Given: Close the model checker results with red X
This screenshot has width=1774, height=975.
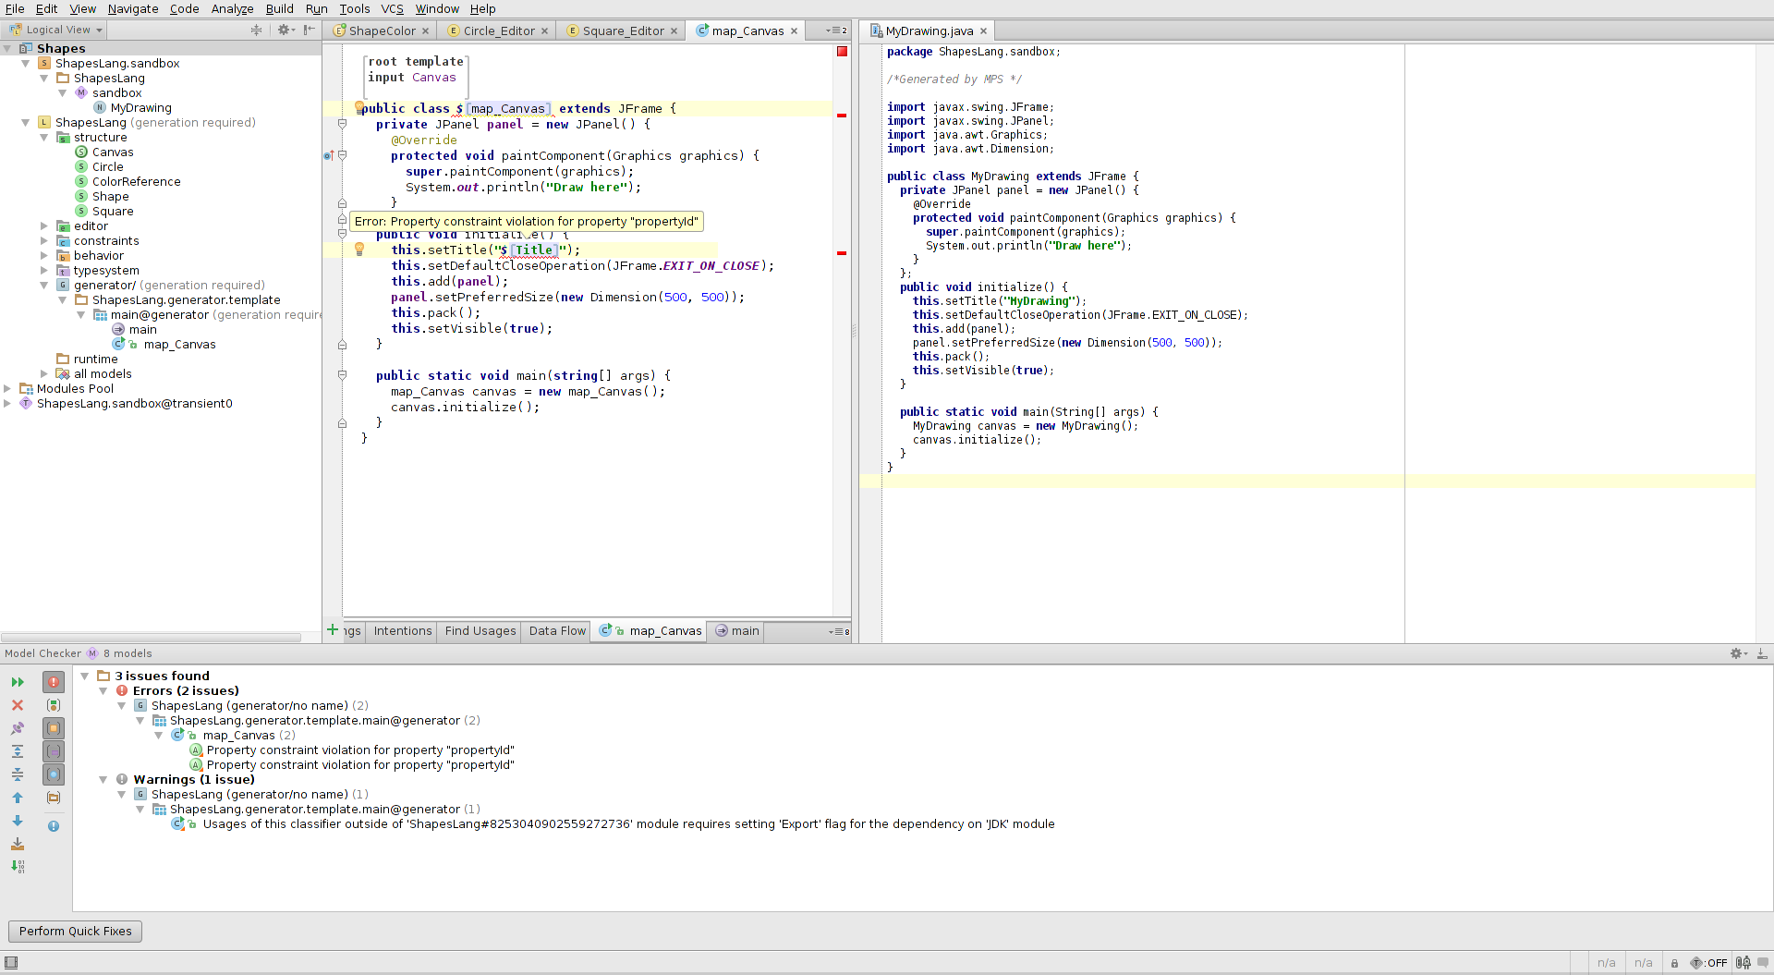Looking at the screenshot, I should click(x=18, y=705).
